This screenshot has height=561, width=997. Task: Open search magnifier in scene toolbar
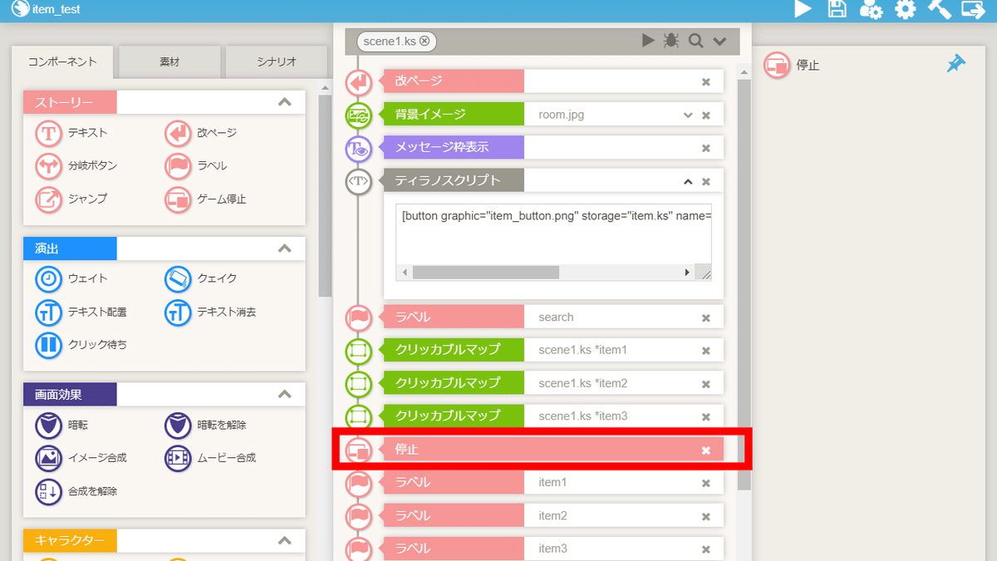695,41
